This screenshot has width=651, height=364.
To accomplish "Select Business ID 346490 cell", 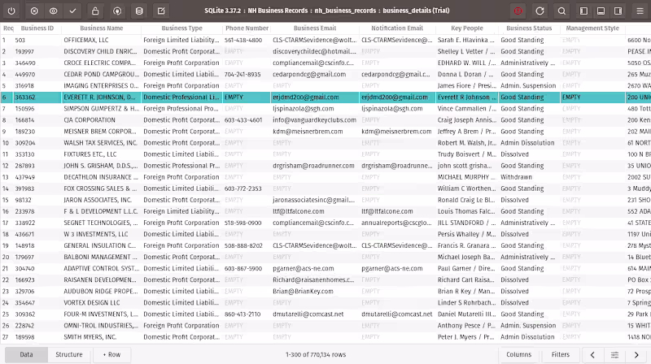I will click(37, 63).
